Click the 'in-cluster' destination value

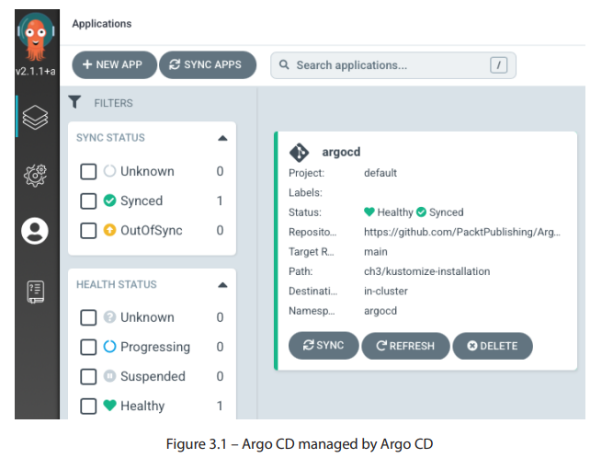[x=386, y=291]
